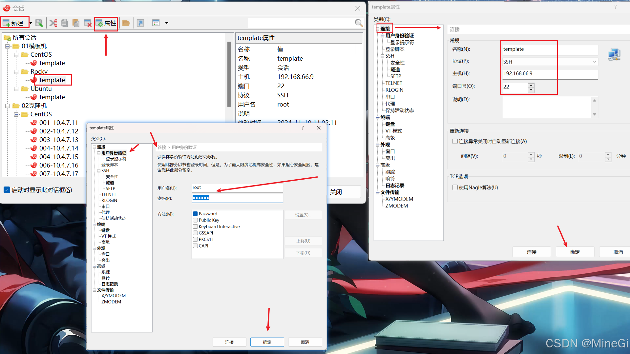The image size is (630, 354).
Task: Click the cut scissors icon
Action: click(x=53, y=23)
